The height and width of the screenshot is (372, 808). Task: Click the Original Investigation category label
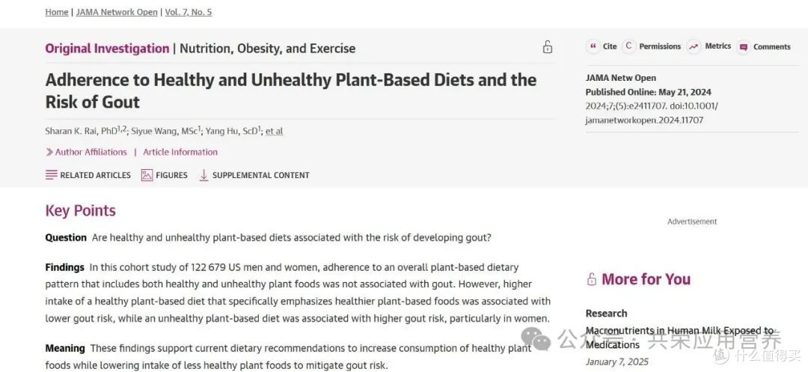(x=107, y=49)
